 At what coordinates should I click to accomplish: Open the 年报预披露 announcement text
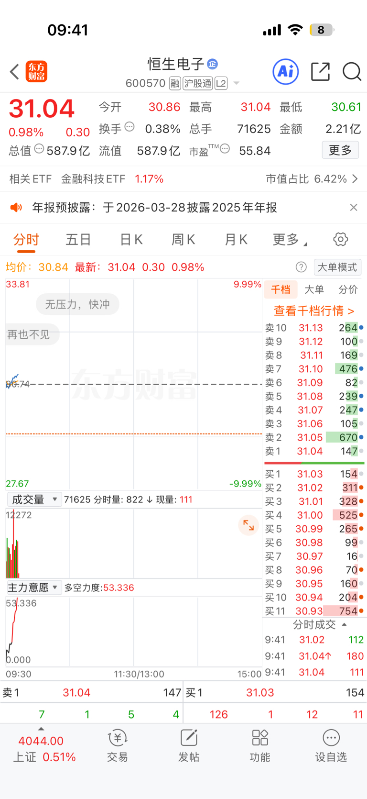(x=154, y=207)
